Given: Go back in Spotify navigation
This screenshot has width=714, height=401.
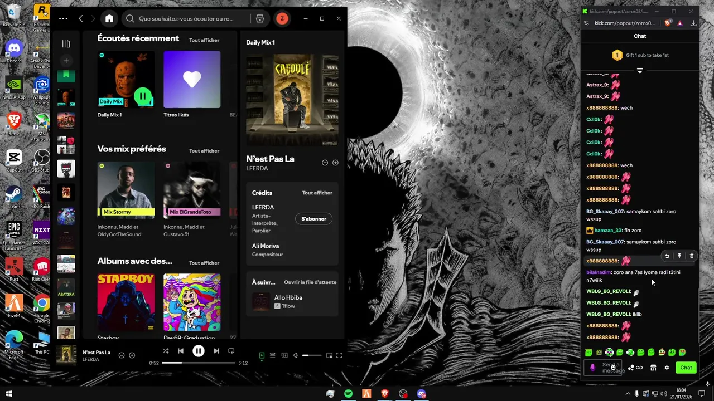Looking at the screenshot, I should 81,18.
